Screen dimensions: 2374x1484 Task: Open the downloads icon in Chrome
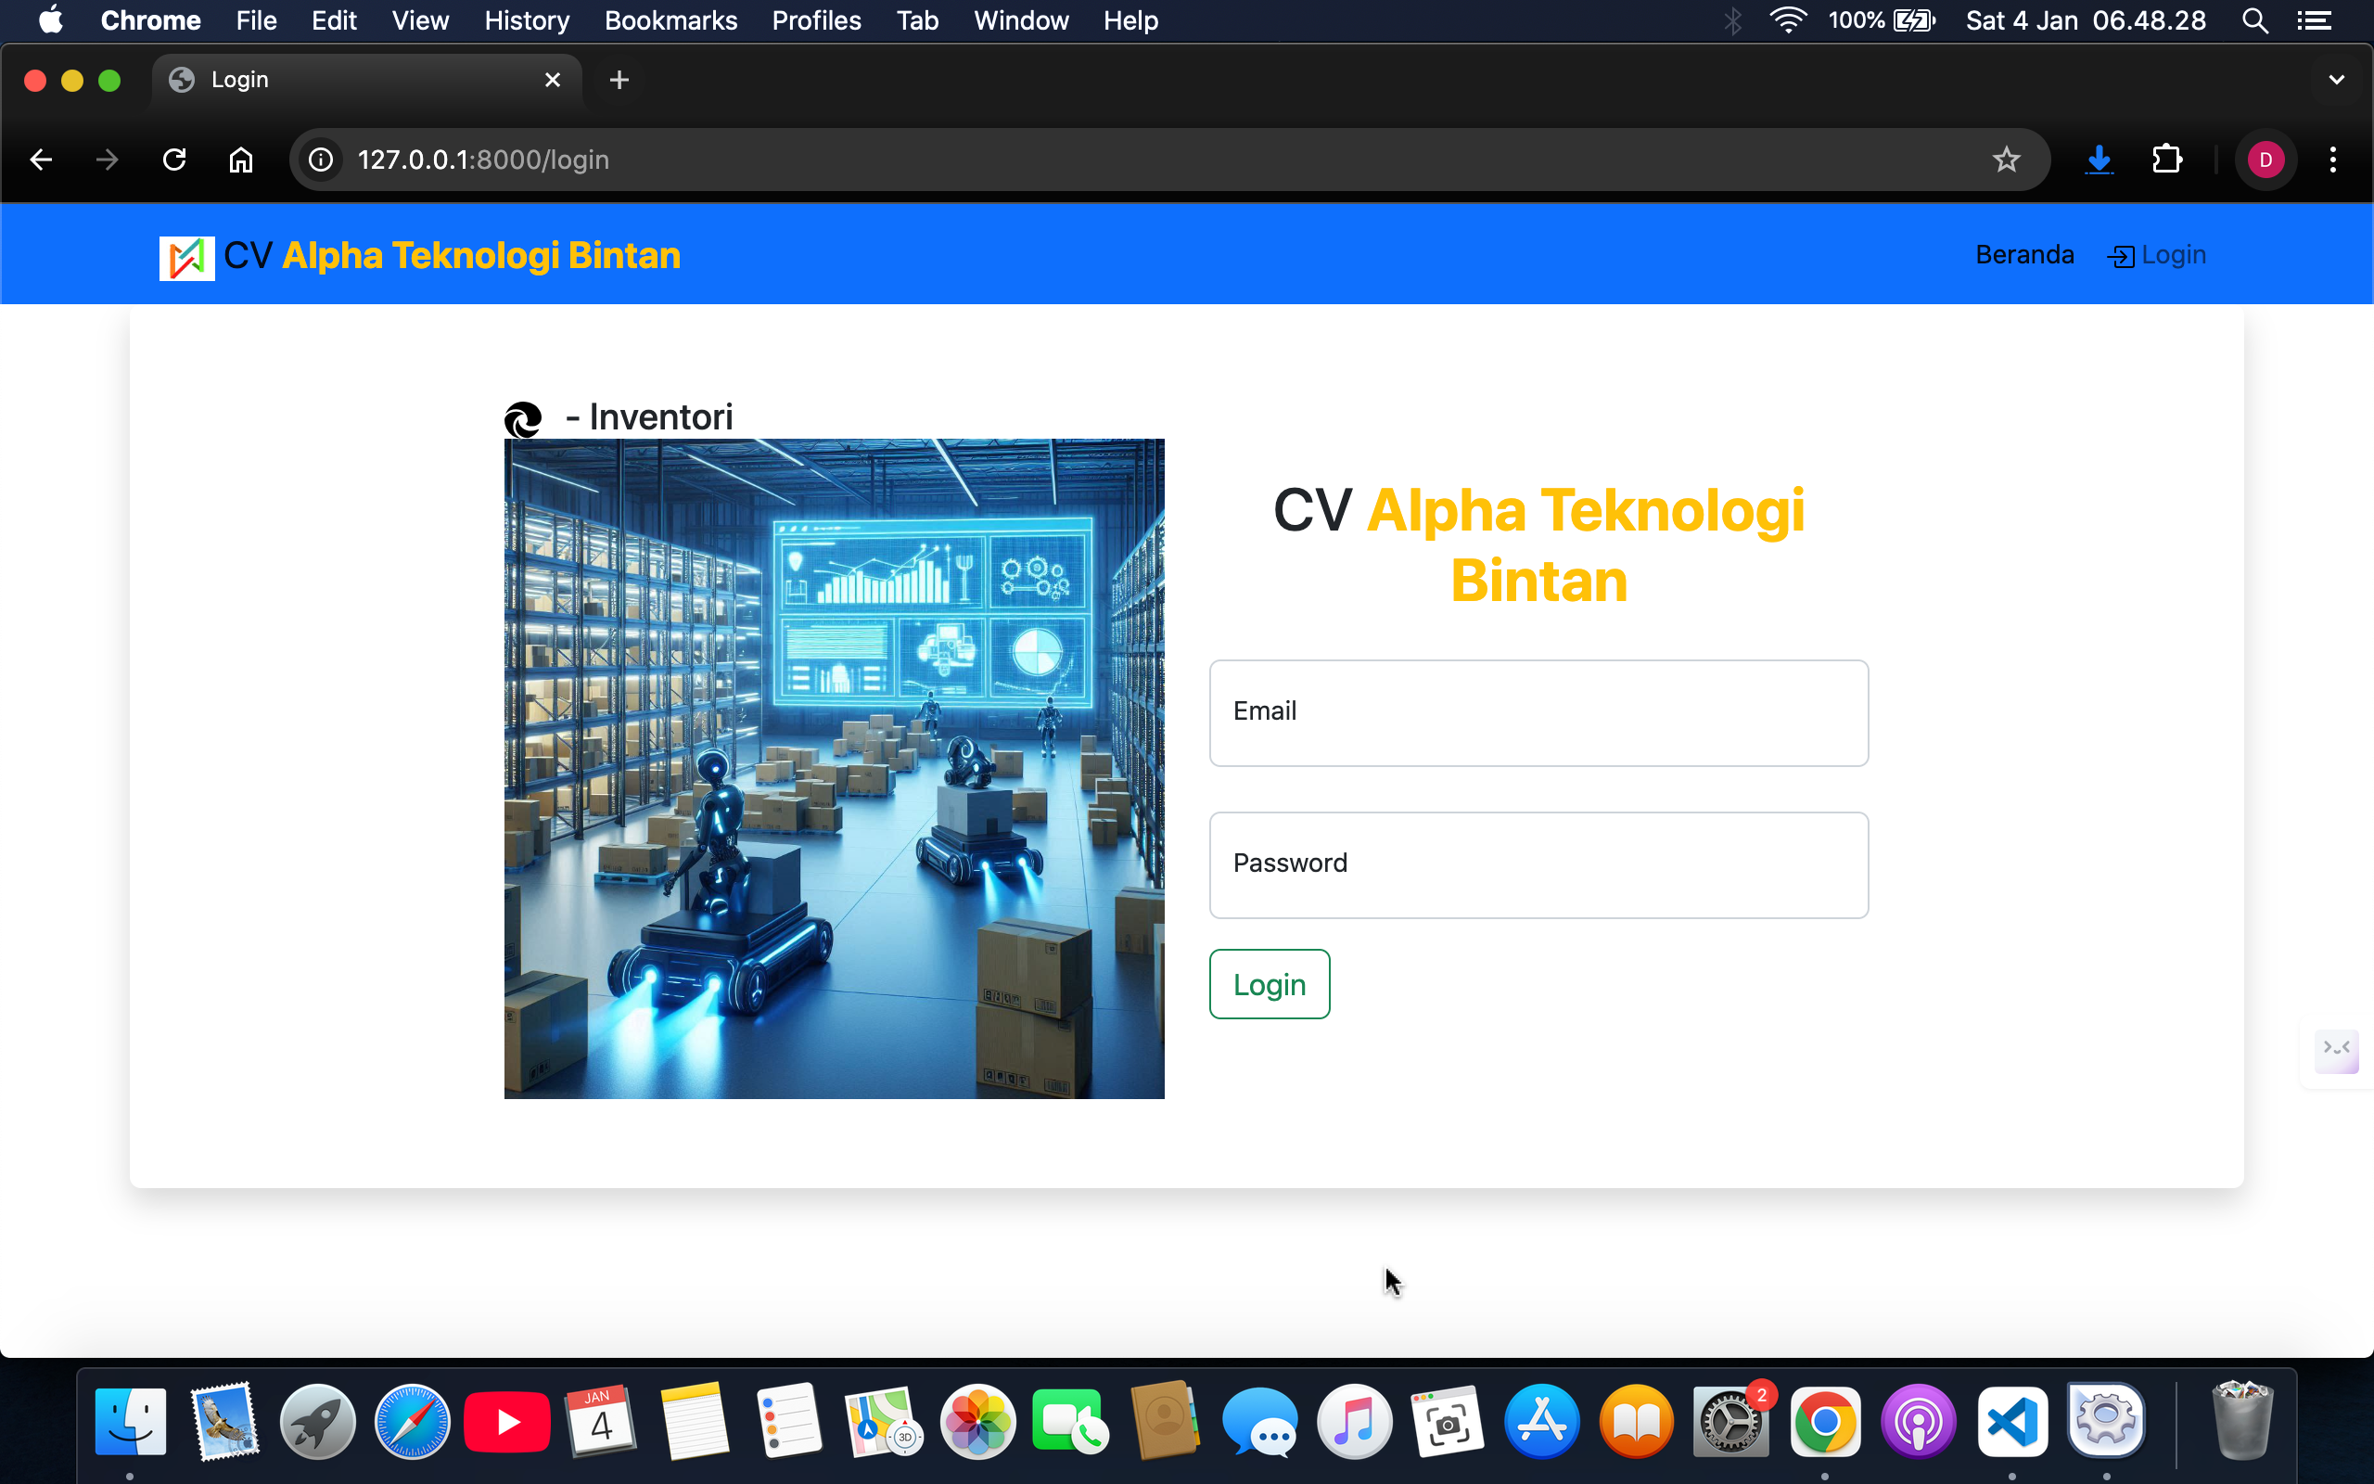tap(2099, 160)
